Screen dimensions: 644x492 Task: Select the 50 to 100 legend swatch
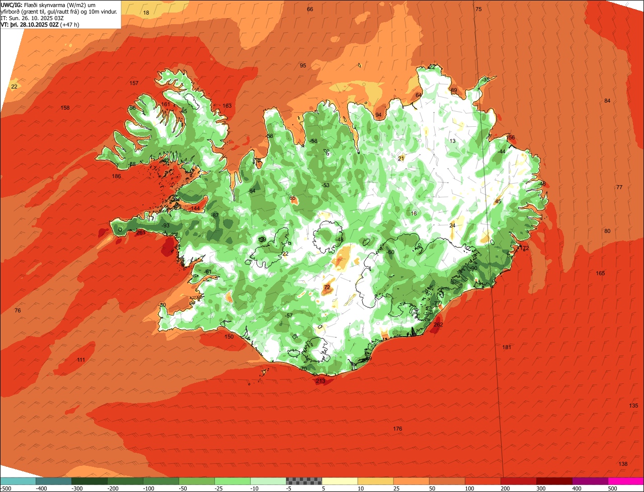tap(447, 481)
